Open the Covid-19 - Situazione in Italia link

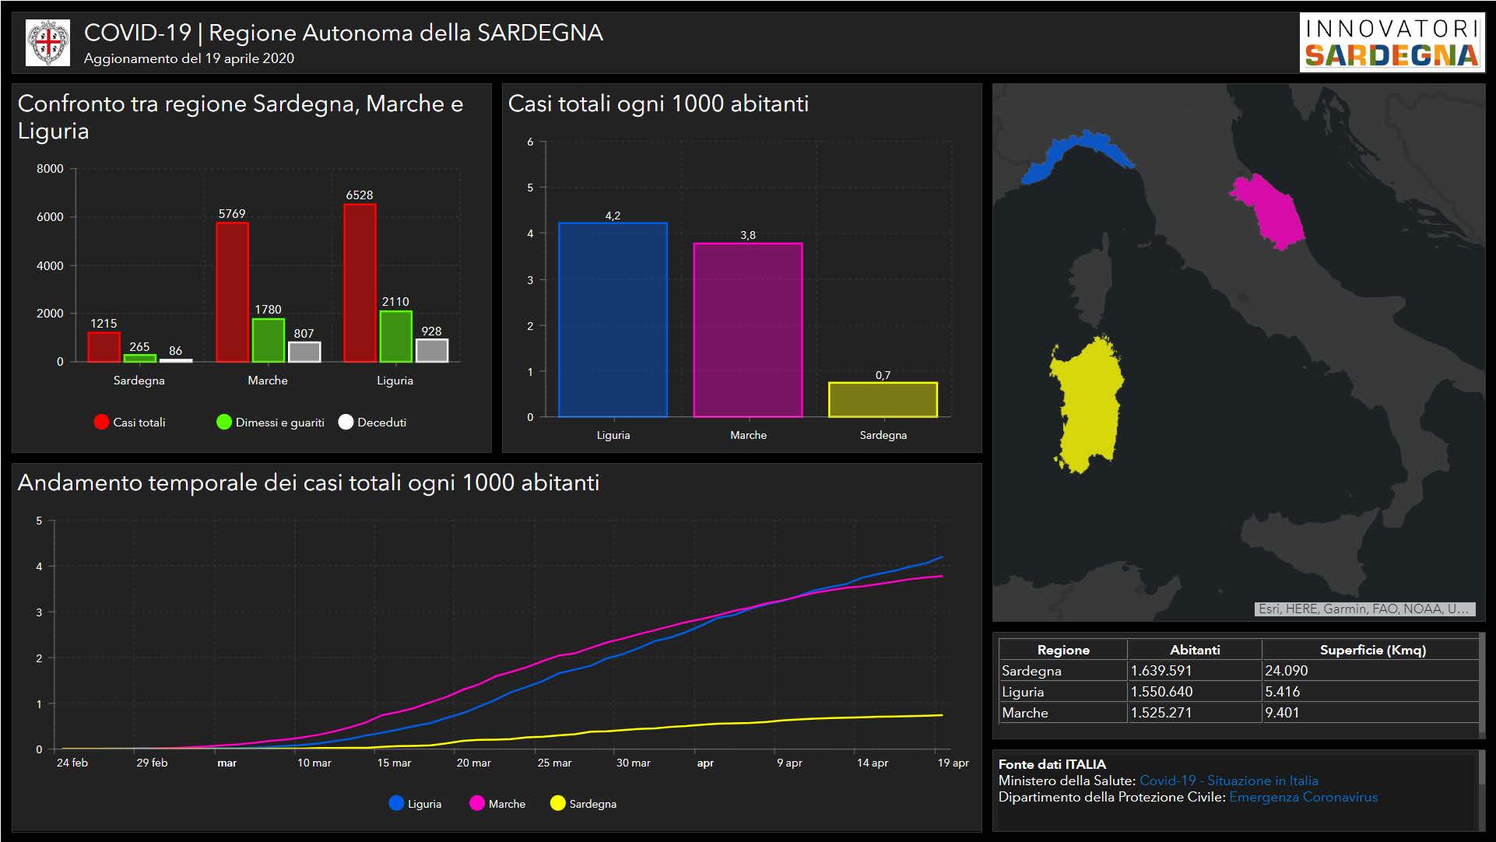point(1228,781)
